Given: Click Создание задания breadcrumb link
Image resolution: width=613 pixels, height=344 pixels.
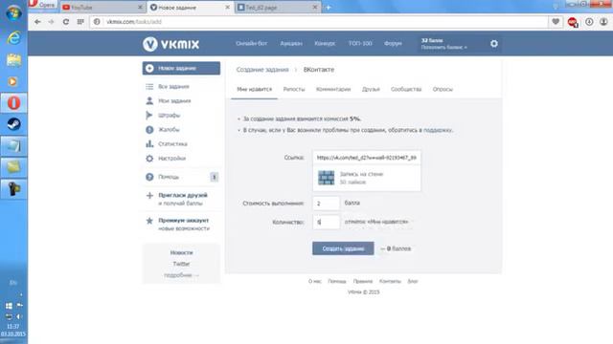Looking at the screenshot, I should [x=262, y=70].
